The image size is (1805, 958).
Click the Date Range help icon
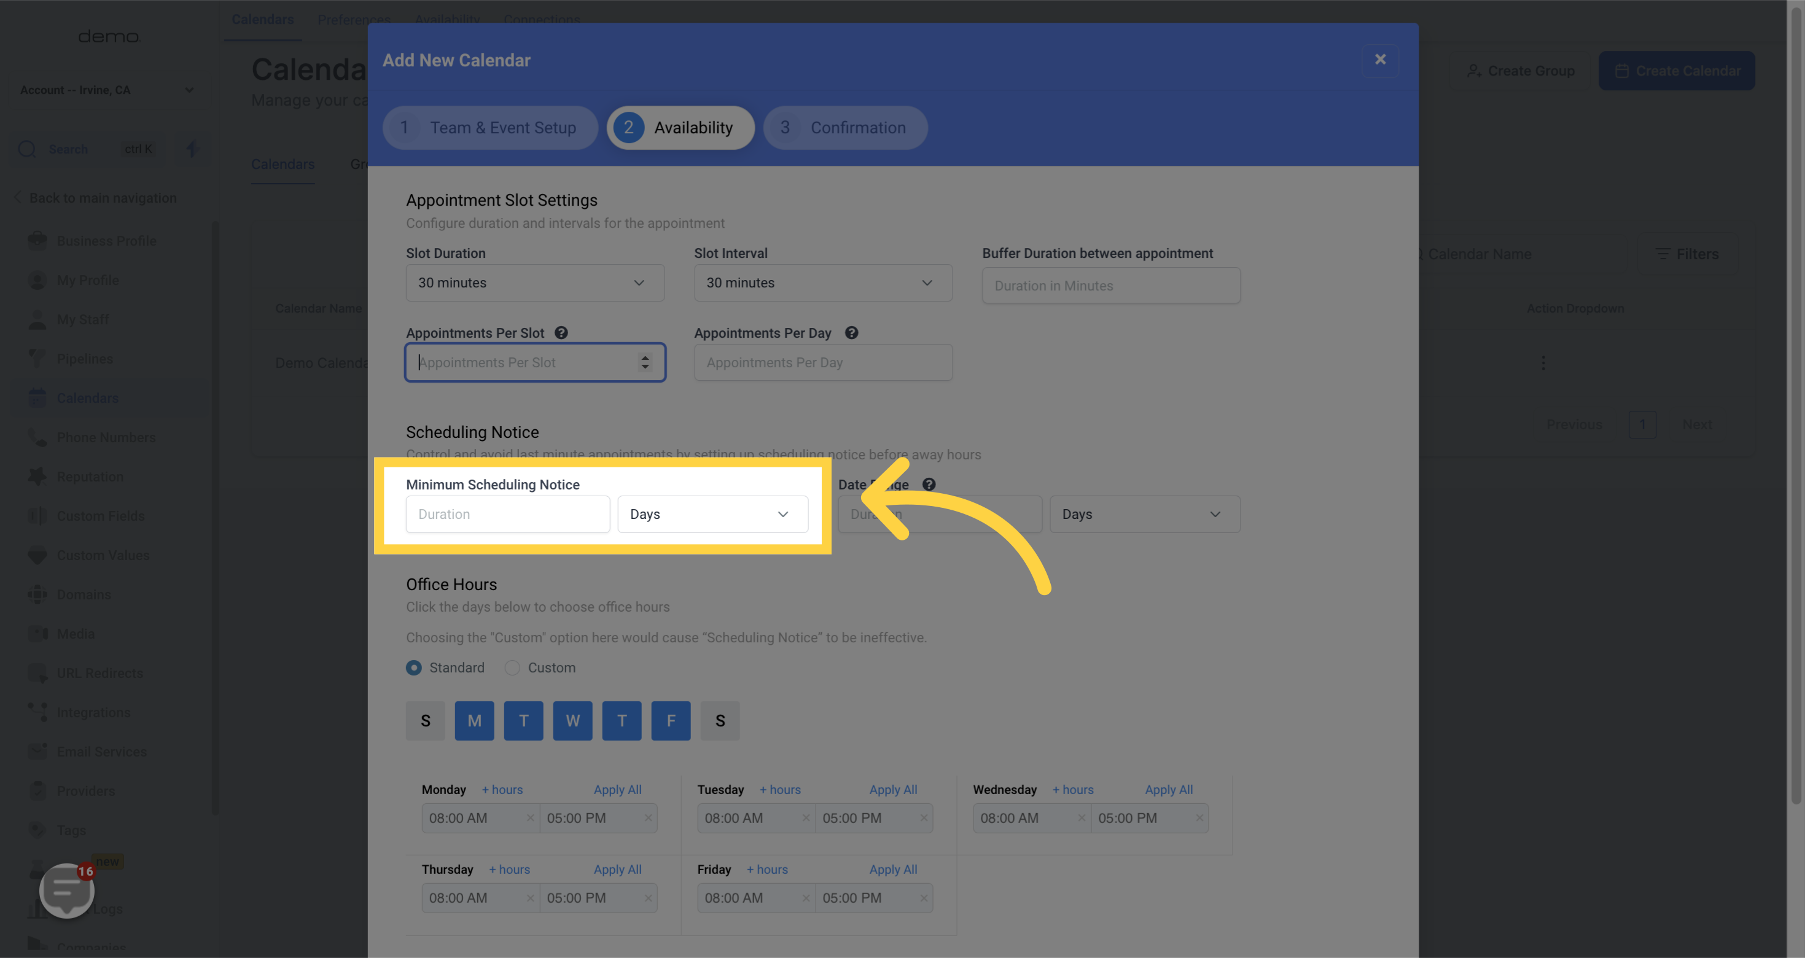point(929,485)
